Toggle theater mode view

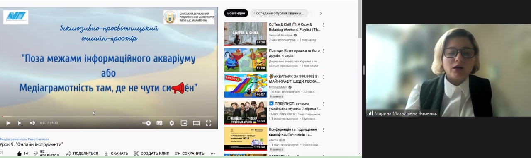[196, 123]
